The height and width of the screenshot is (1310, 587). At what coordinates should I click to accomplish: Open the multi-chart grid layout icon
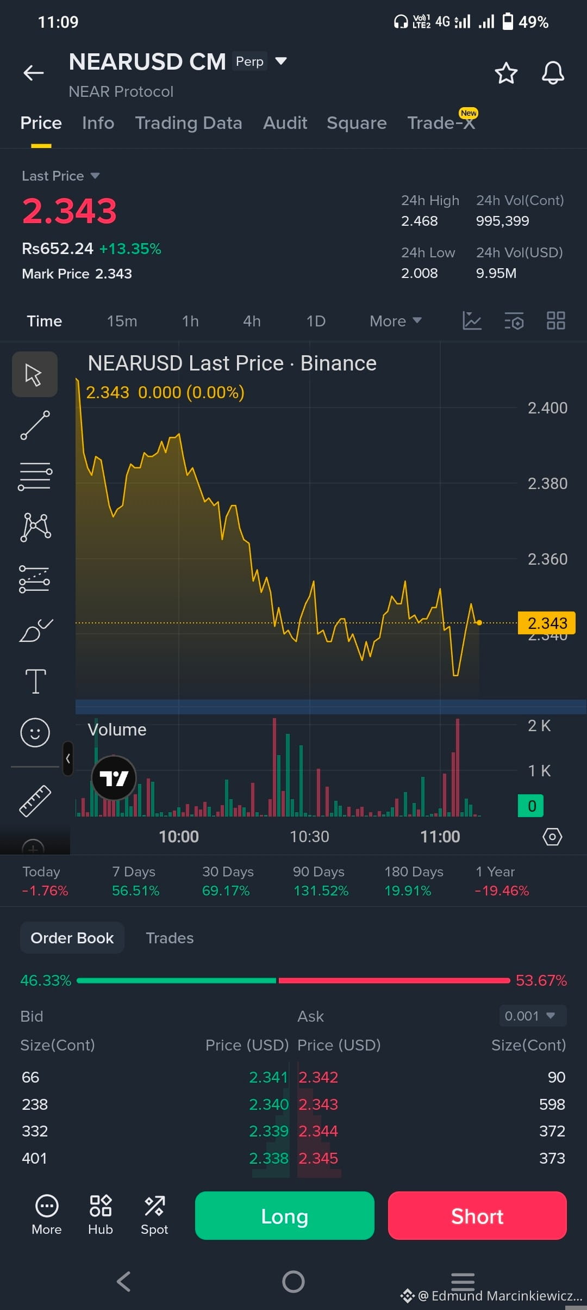point(555,321)
